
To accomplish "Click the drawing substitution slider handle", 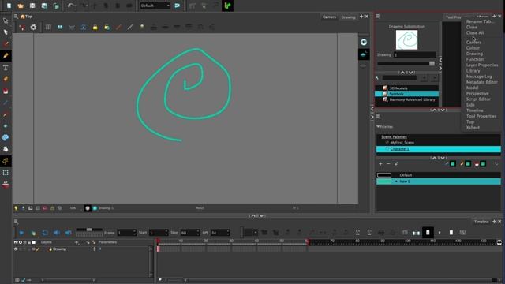I will click(x=432, y=63).
